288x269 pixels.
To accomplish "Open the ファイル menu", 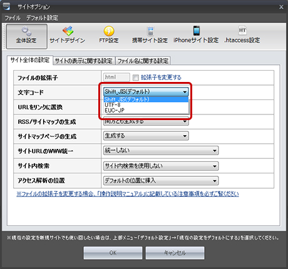I will coord(13,18).
